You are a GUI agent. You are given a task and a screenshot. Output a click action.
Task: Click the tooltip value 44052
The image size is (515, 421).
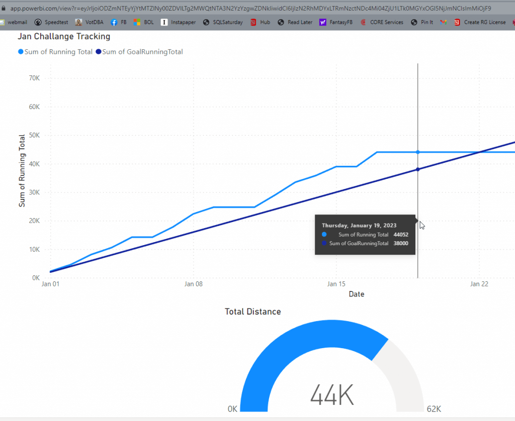coord(401,235)
